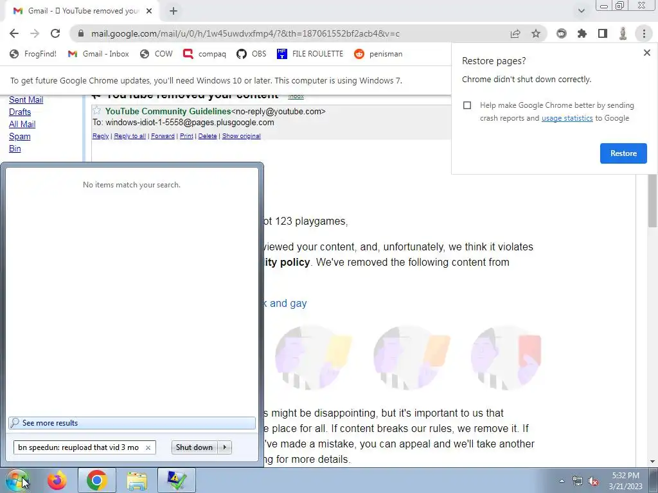Close the Gmail tab
The image size is (658, 493).
point(149,11)
